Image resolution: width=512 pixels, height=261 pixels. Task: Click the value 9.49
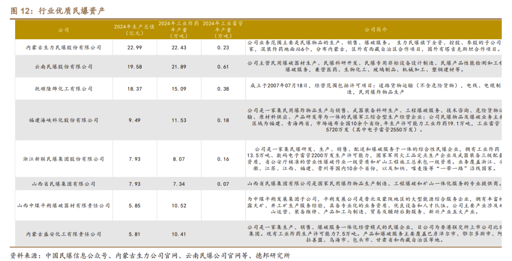point(135,120)
